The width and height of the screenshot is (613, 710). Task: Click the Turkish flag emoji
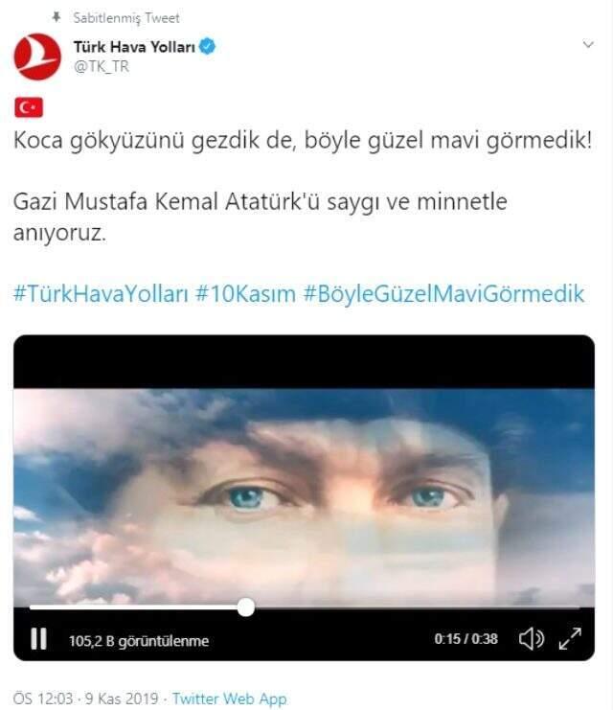(x=29, y=107)
